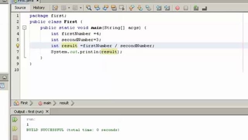Collapse the main method code fold

point(24,28)
